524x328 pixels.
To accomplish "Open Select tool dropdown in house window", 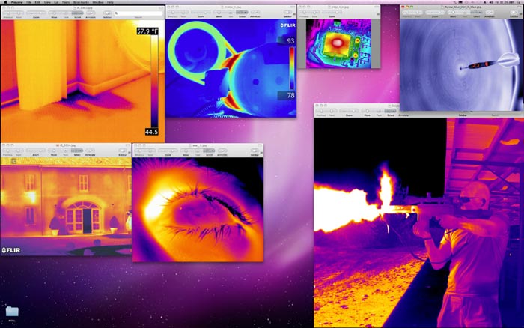I will 77,151.
